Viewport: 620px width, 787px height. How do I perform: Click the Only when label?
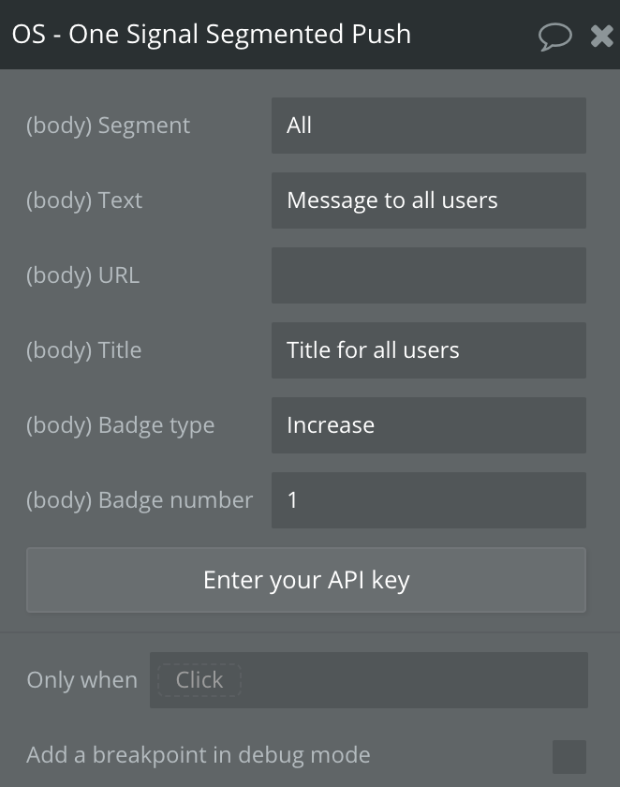(82, 680)
